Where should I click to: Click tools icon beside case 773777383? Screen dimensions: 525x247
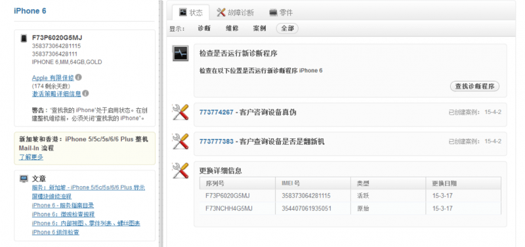[180, 142]
